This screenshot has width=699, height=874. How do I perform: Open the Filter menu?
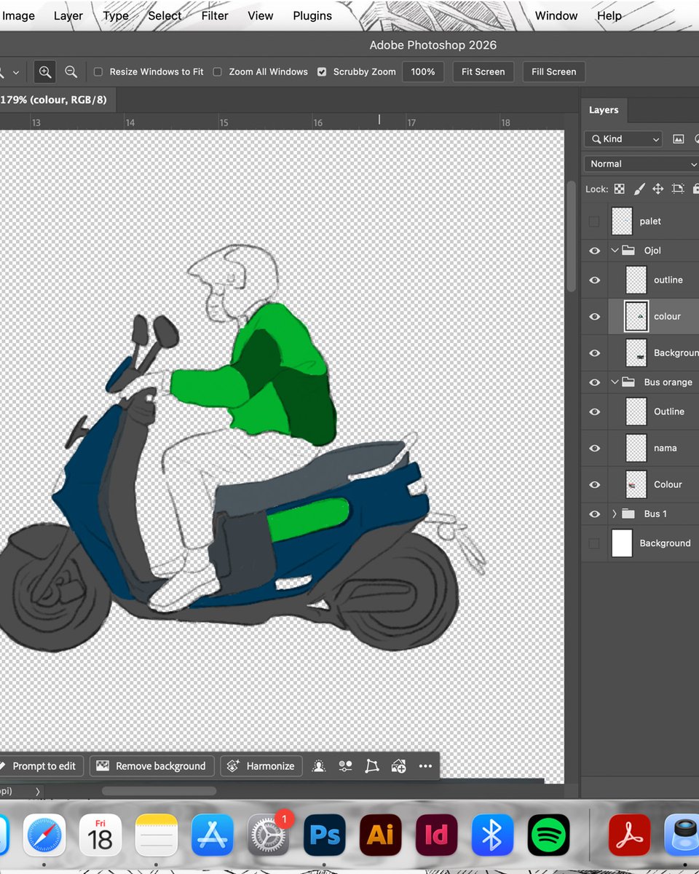(x=214, y=15)
